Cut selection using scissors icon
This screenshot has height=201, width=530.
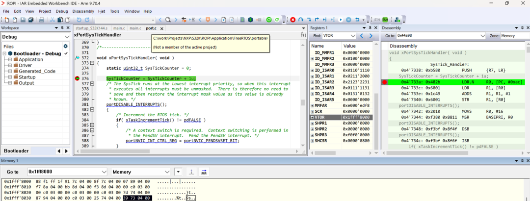[x=53, y=20]
